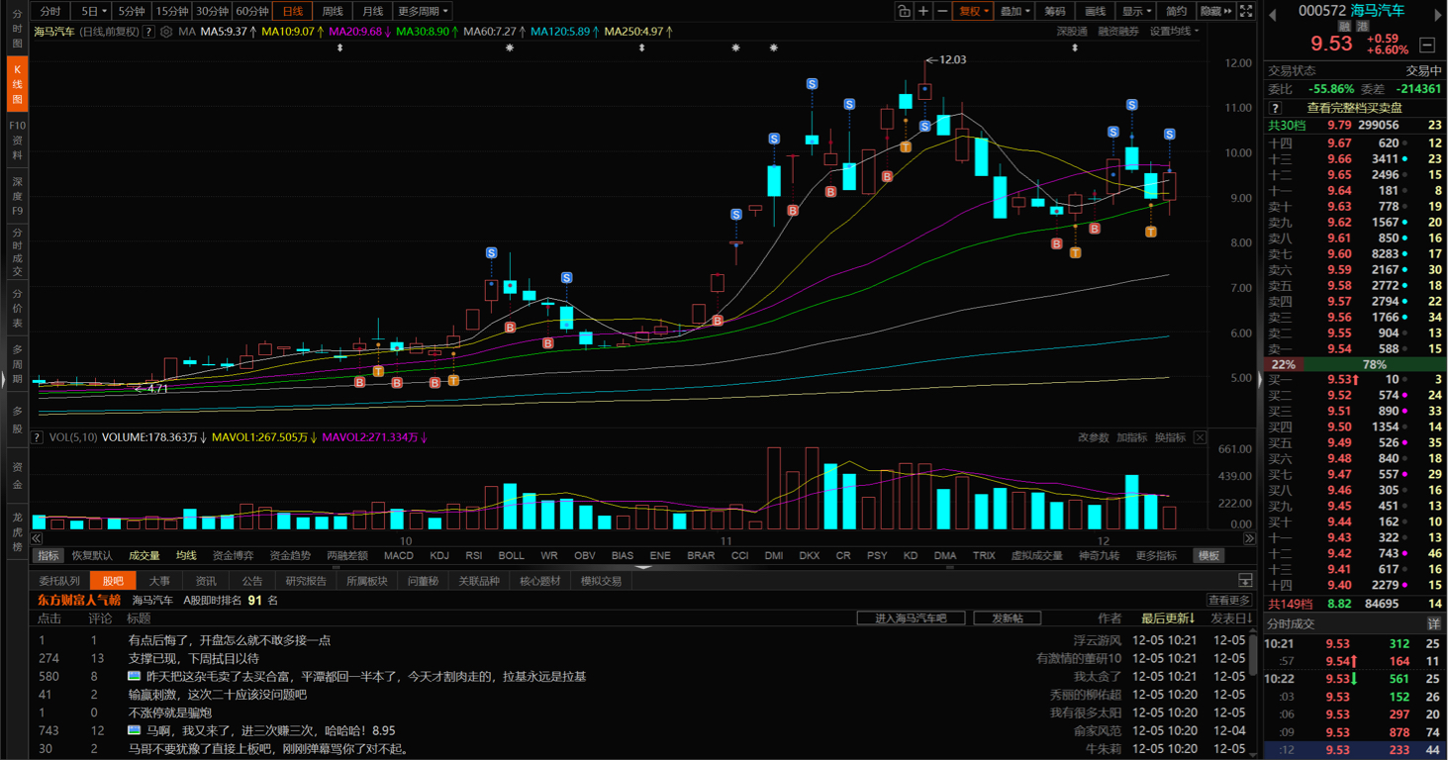Switch to 周线 weekly chart tab
The height and width of the screenshot is (760, 1448).
pyautogui.click(x=333, y=11)
